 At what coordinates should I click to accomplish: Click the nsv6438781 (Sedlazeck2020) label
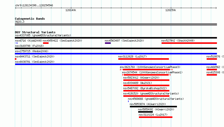(x=35, y=62)
